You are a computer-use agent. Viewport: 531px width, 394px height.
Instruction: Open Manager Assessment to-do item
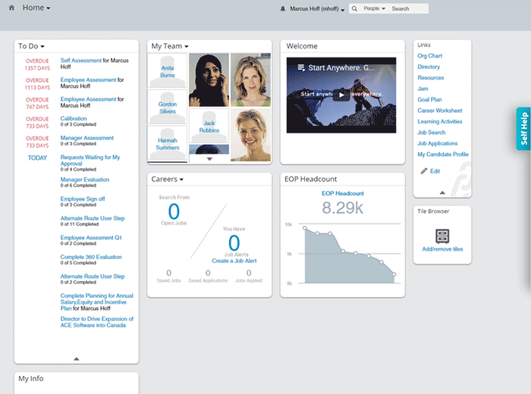(87, 138)
